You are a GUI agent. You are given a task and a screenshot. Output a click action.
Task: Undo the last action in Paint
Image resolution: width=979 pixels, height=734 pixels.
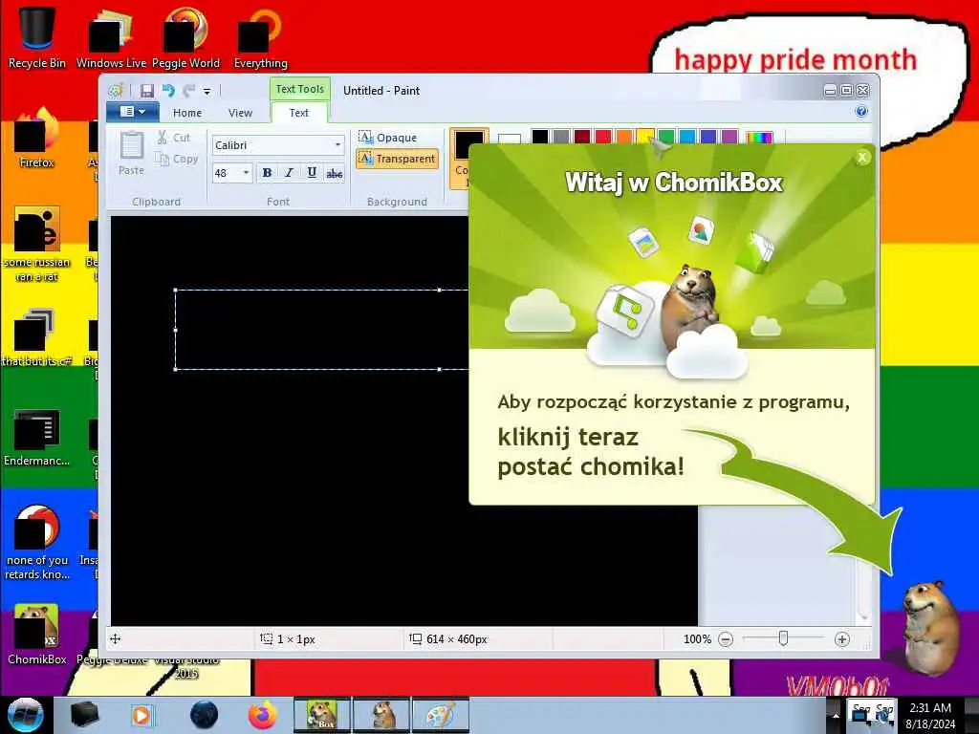click(x=168, y=91)
